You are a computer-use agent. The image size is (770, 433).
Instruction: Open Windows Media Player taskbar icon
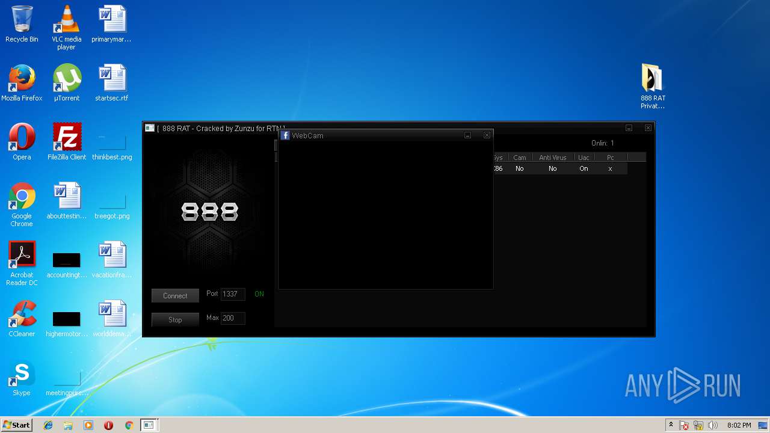[x=88, y=425]
